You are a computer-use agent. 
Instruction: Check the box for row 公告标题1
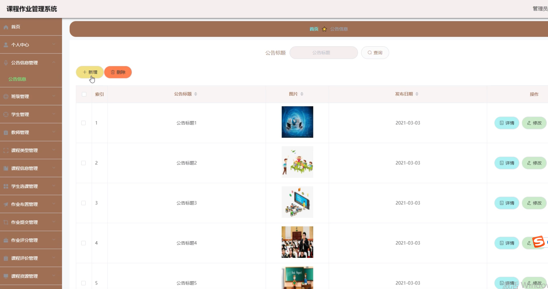click(x=83, y=123)
